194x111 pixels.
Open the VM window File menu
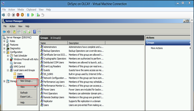tap(4, 9)
